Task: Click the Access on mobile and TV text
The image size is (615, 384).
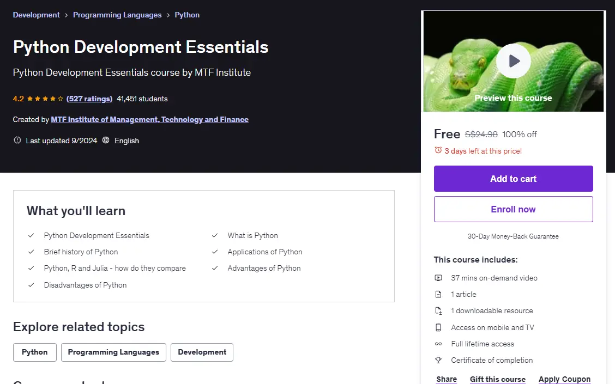Action: [x=492, y=327]
